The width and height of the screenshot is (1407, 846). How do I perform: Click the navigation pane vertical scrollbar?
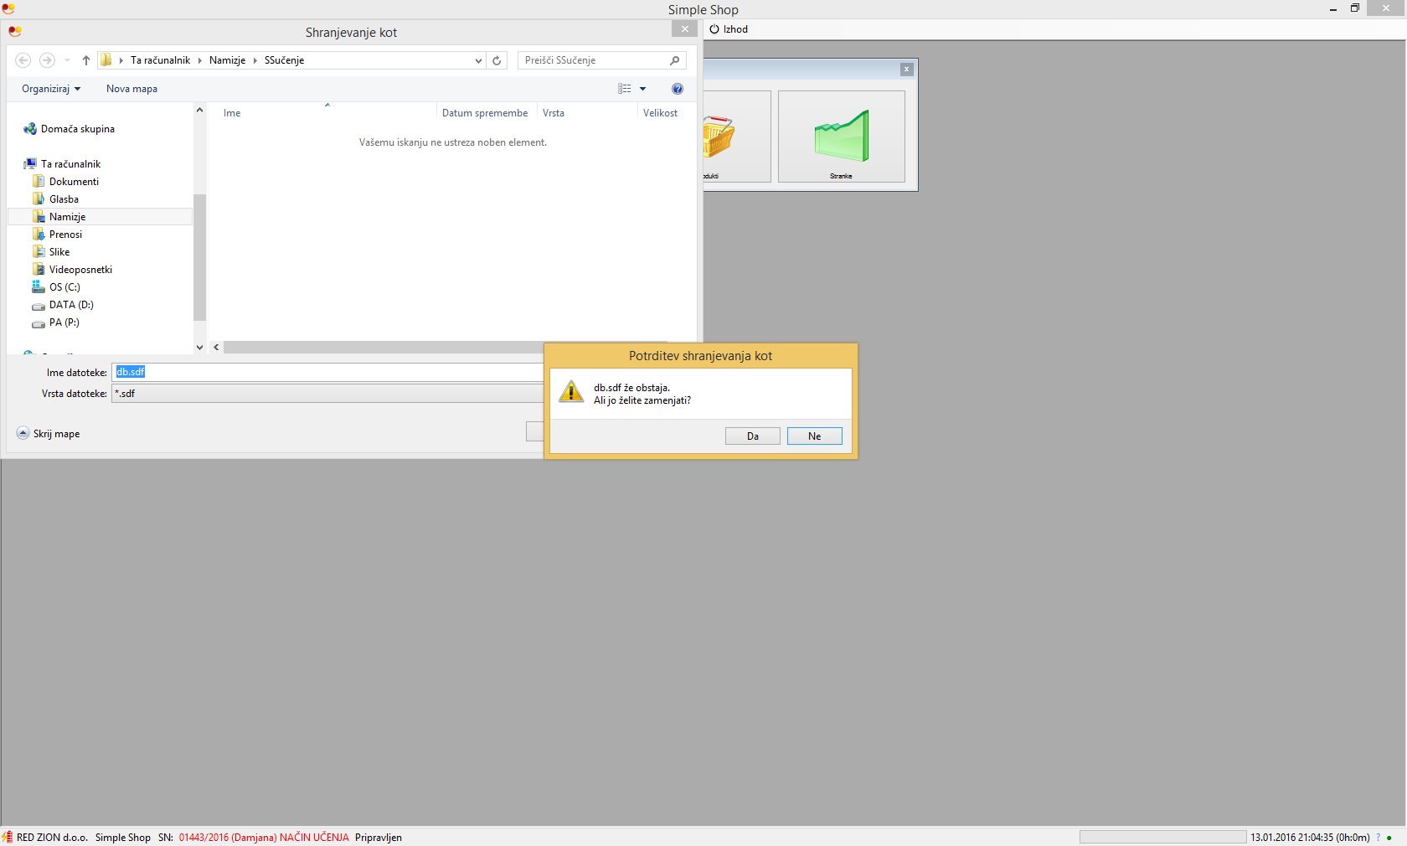199,251
